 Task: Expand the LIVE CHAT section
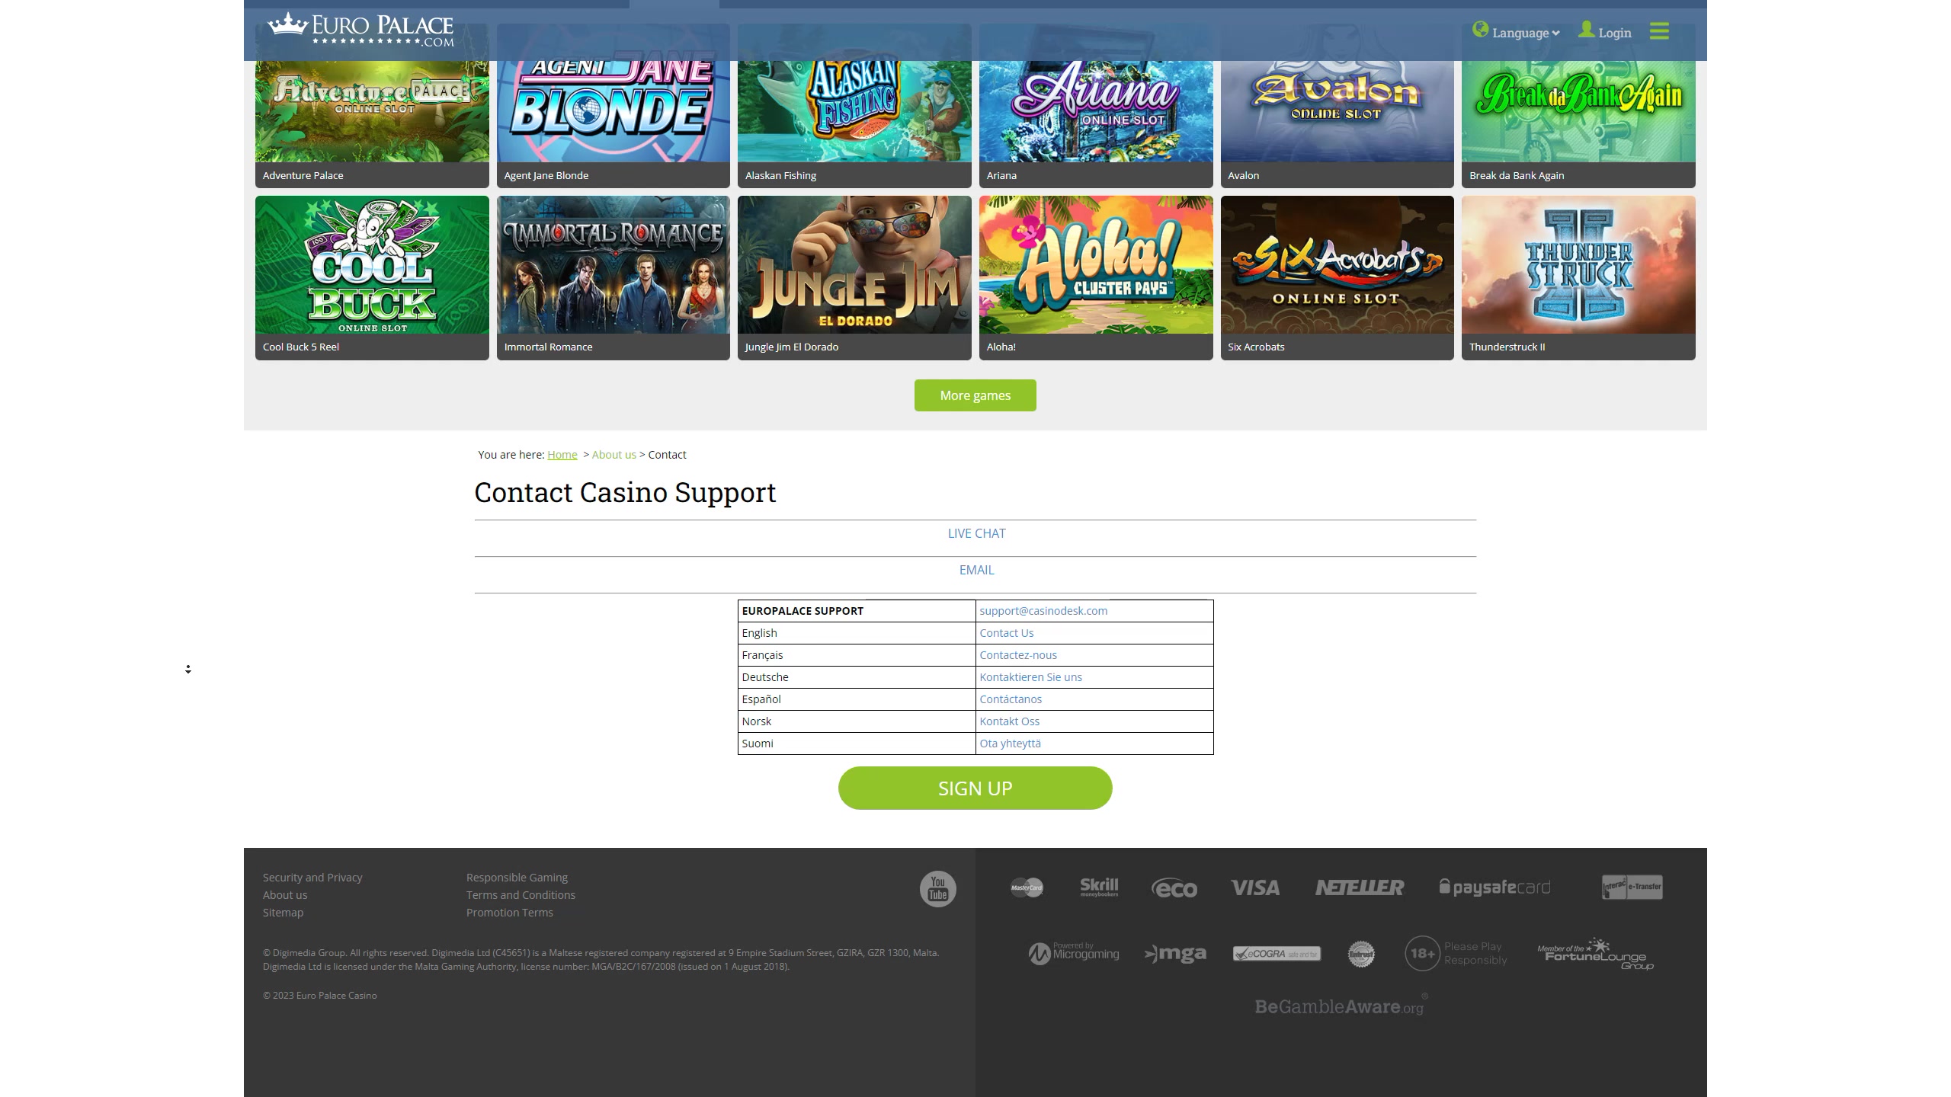(976, 533)
